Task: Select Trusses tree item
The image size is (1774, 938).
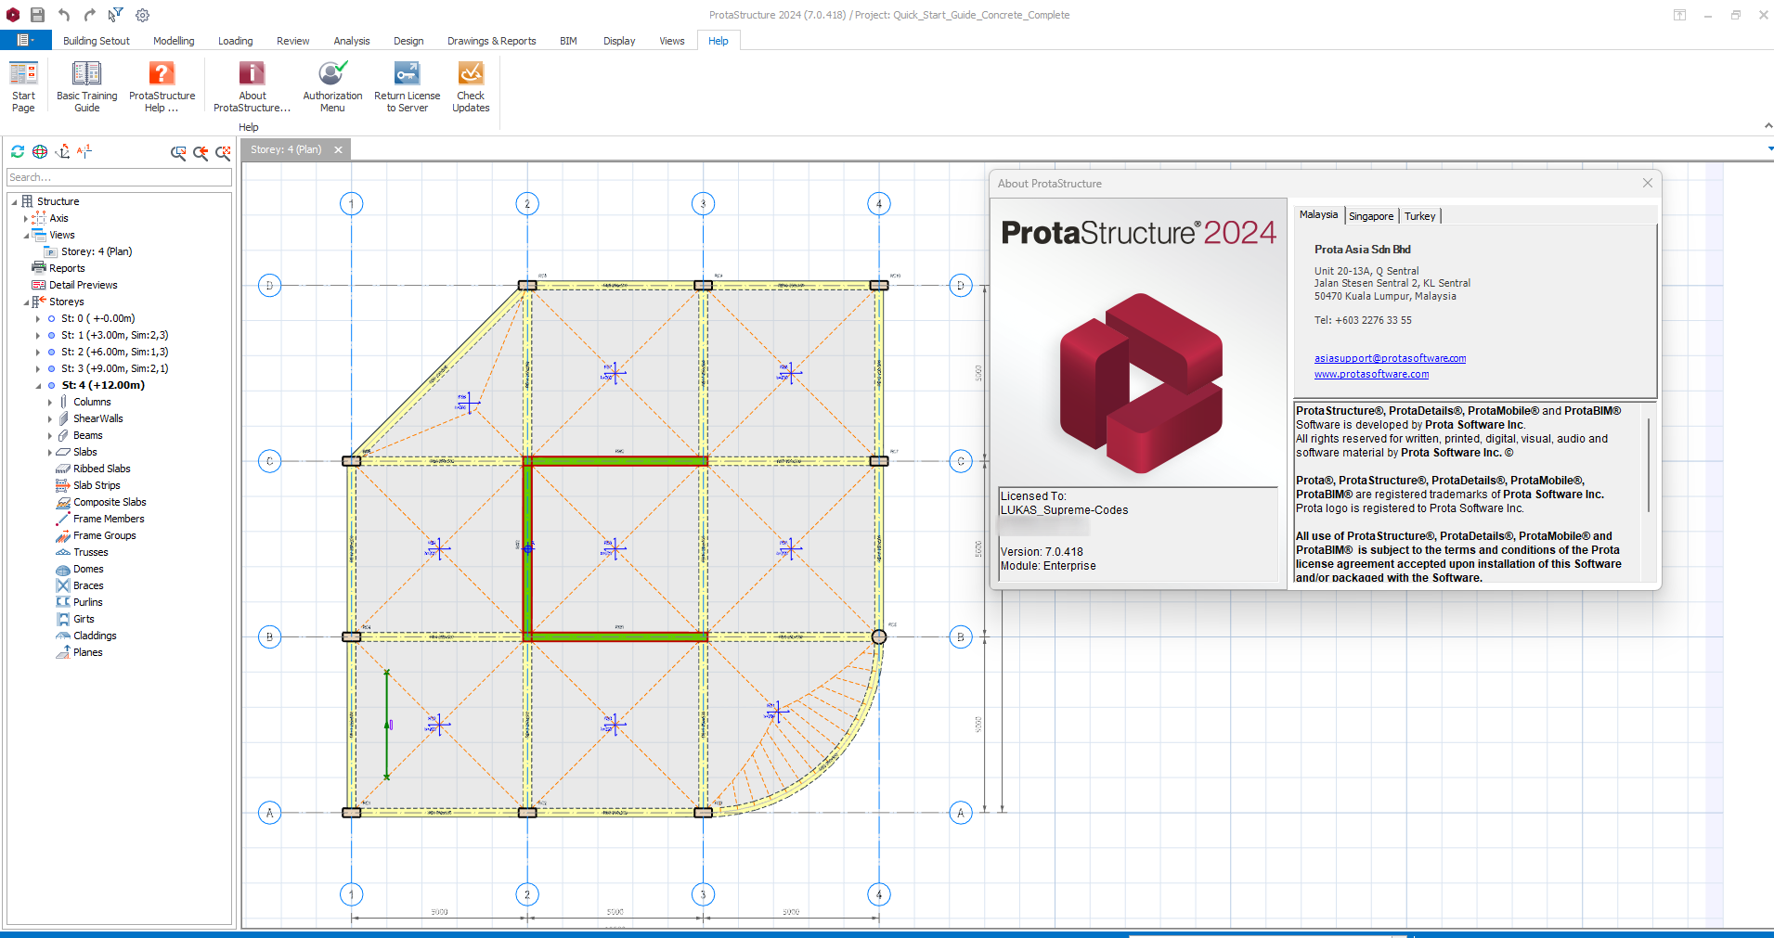Action: [90, 552]
